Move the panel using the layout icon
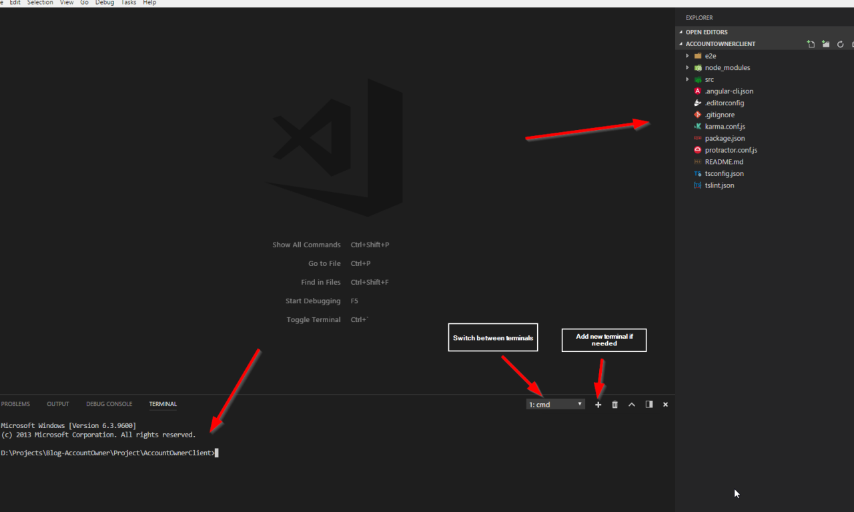Screen dimensions: 854x512 point(649,405)
